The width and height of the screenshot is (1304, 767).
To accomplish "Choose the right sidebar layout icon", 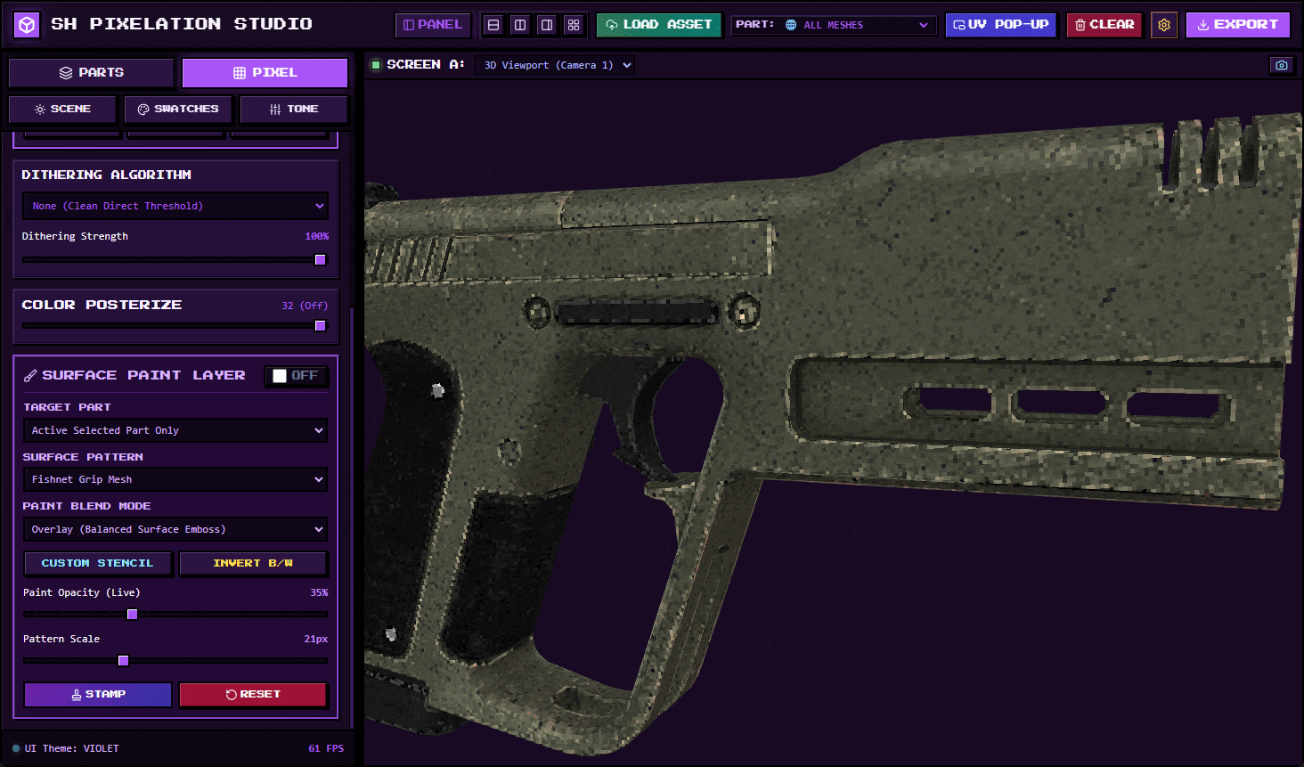I will pos(547,25).
